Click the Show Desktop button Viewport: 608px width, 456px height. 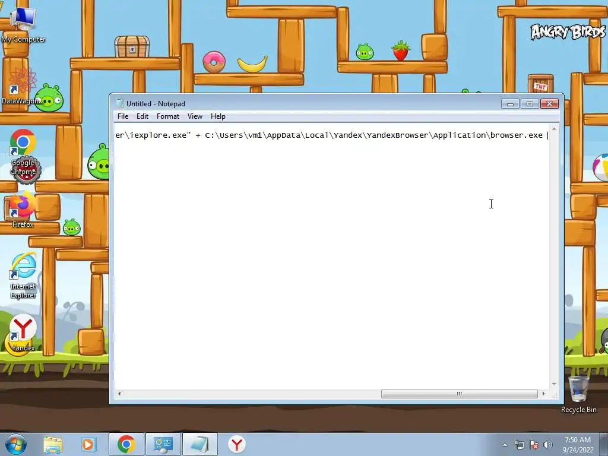point(604,444)
